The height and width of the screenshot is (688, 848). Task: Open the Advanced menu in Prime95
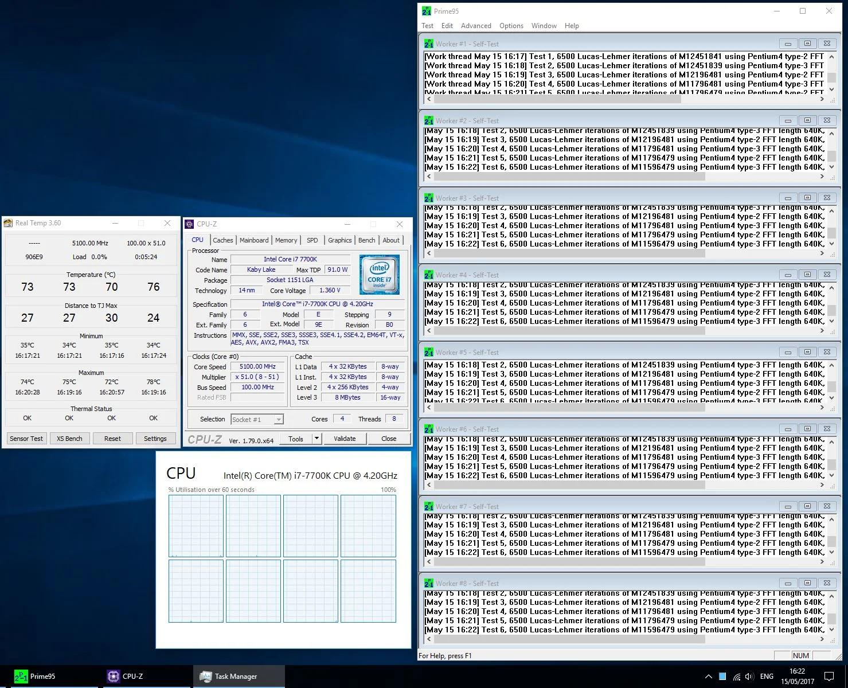pyautogui.click(x=476, y=26)
